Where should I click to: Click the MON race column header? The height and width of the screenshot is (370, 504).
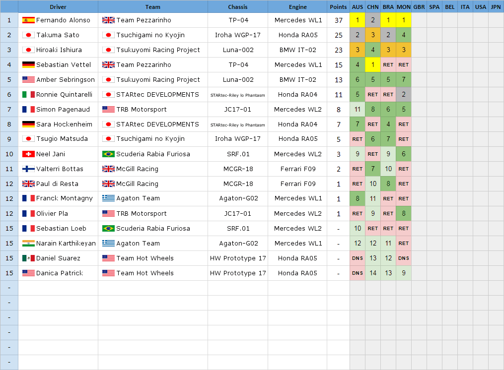point(404,7)
